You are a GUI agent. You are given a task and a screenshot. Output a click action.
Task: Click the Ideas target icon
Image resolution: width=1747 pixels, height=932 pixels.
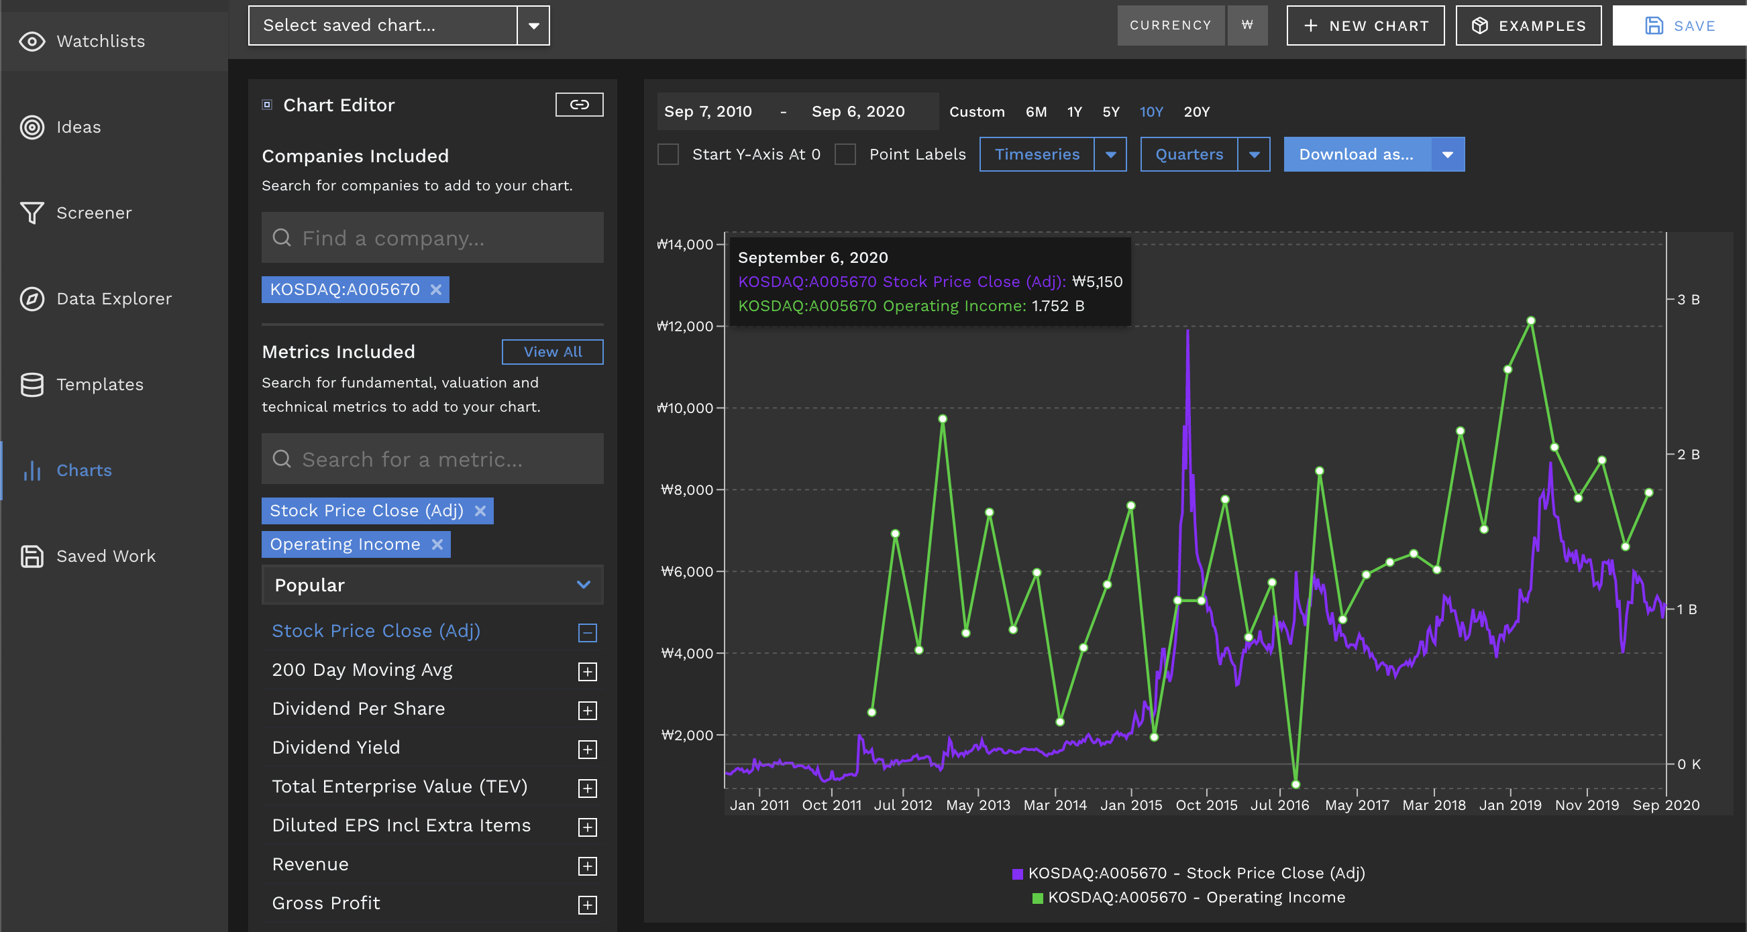[x=32, y=127]
